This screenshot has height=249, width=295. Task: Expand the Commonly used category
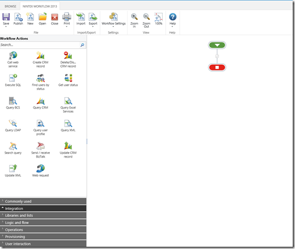(x=43, y=201)
